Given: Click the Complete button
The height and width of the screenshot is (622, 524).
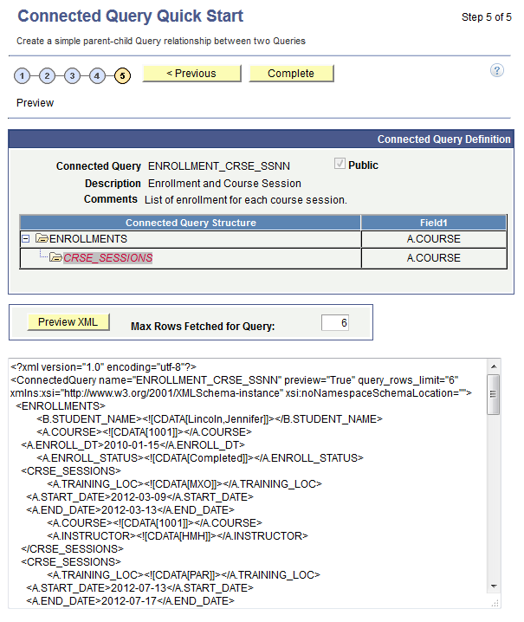Looking at the screenshot, I should click(291, 74).
